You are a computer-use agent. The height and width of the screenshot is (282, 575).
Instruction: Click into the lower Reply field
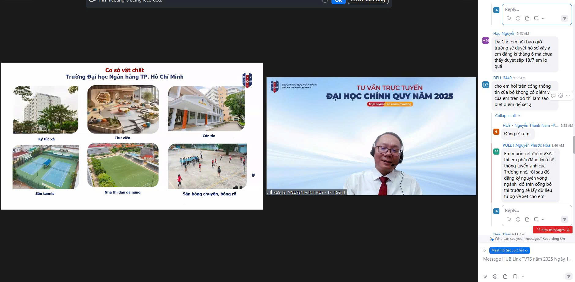click(537, 211)
